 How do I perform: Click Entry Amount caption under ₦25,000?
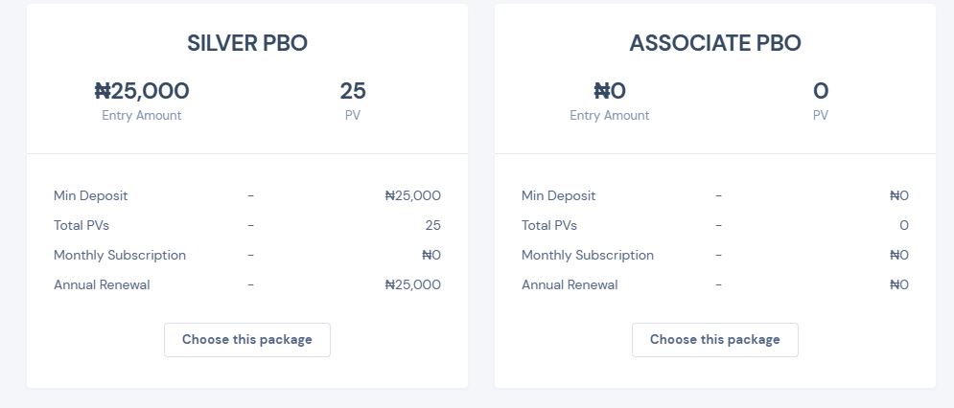click(x=142, y=116)
